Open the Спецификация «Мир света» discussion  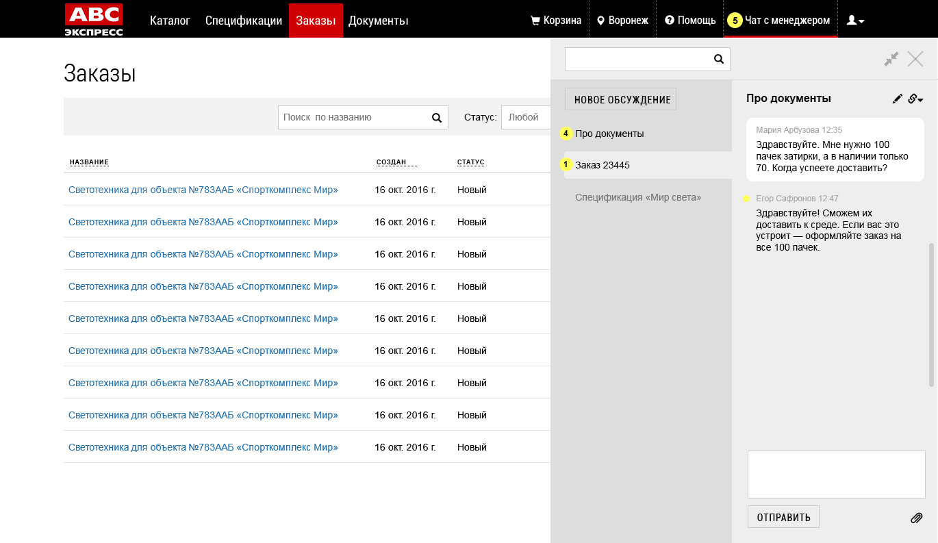click(x=638, y=197)
